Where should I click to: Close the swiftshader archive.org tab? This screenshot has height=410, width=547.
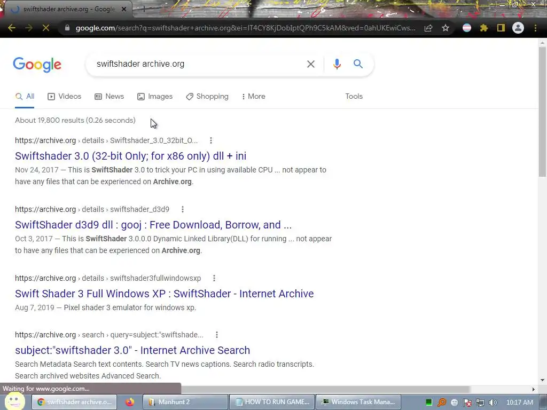coord(124,9)
